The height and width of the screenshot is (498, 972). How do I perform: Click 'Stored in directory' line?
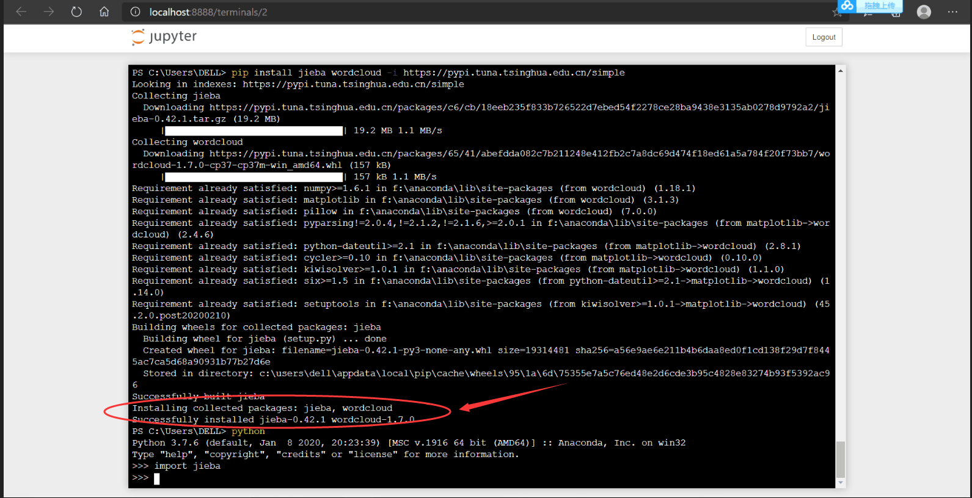(x=481, y=380)
